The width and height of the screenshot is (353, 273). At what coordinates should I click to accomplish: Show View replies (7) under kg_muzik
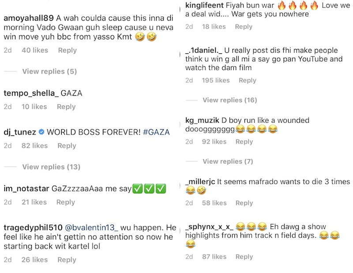click(x=228, y=161)
